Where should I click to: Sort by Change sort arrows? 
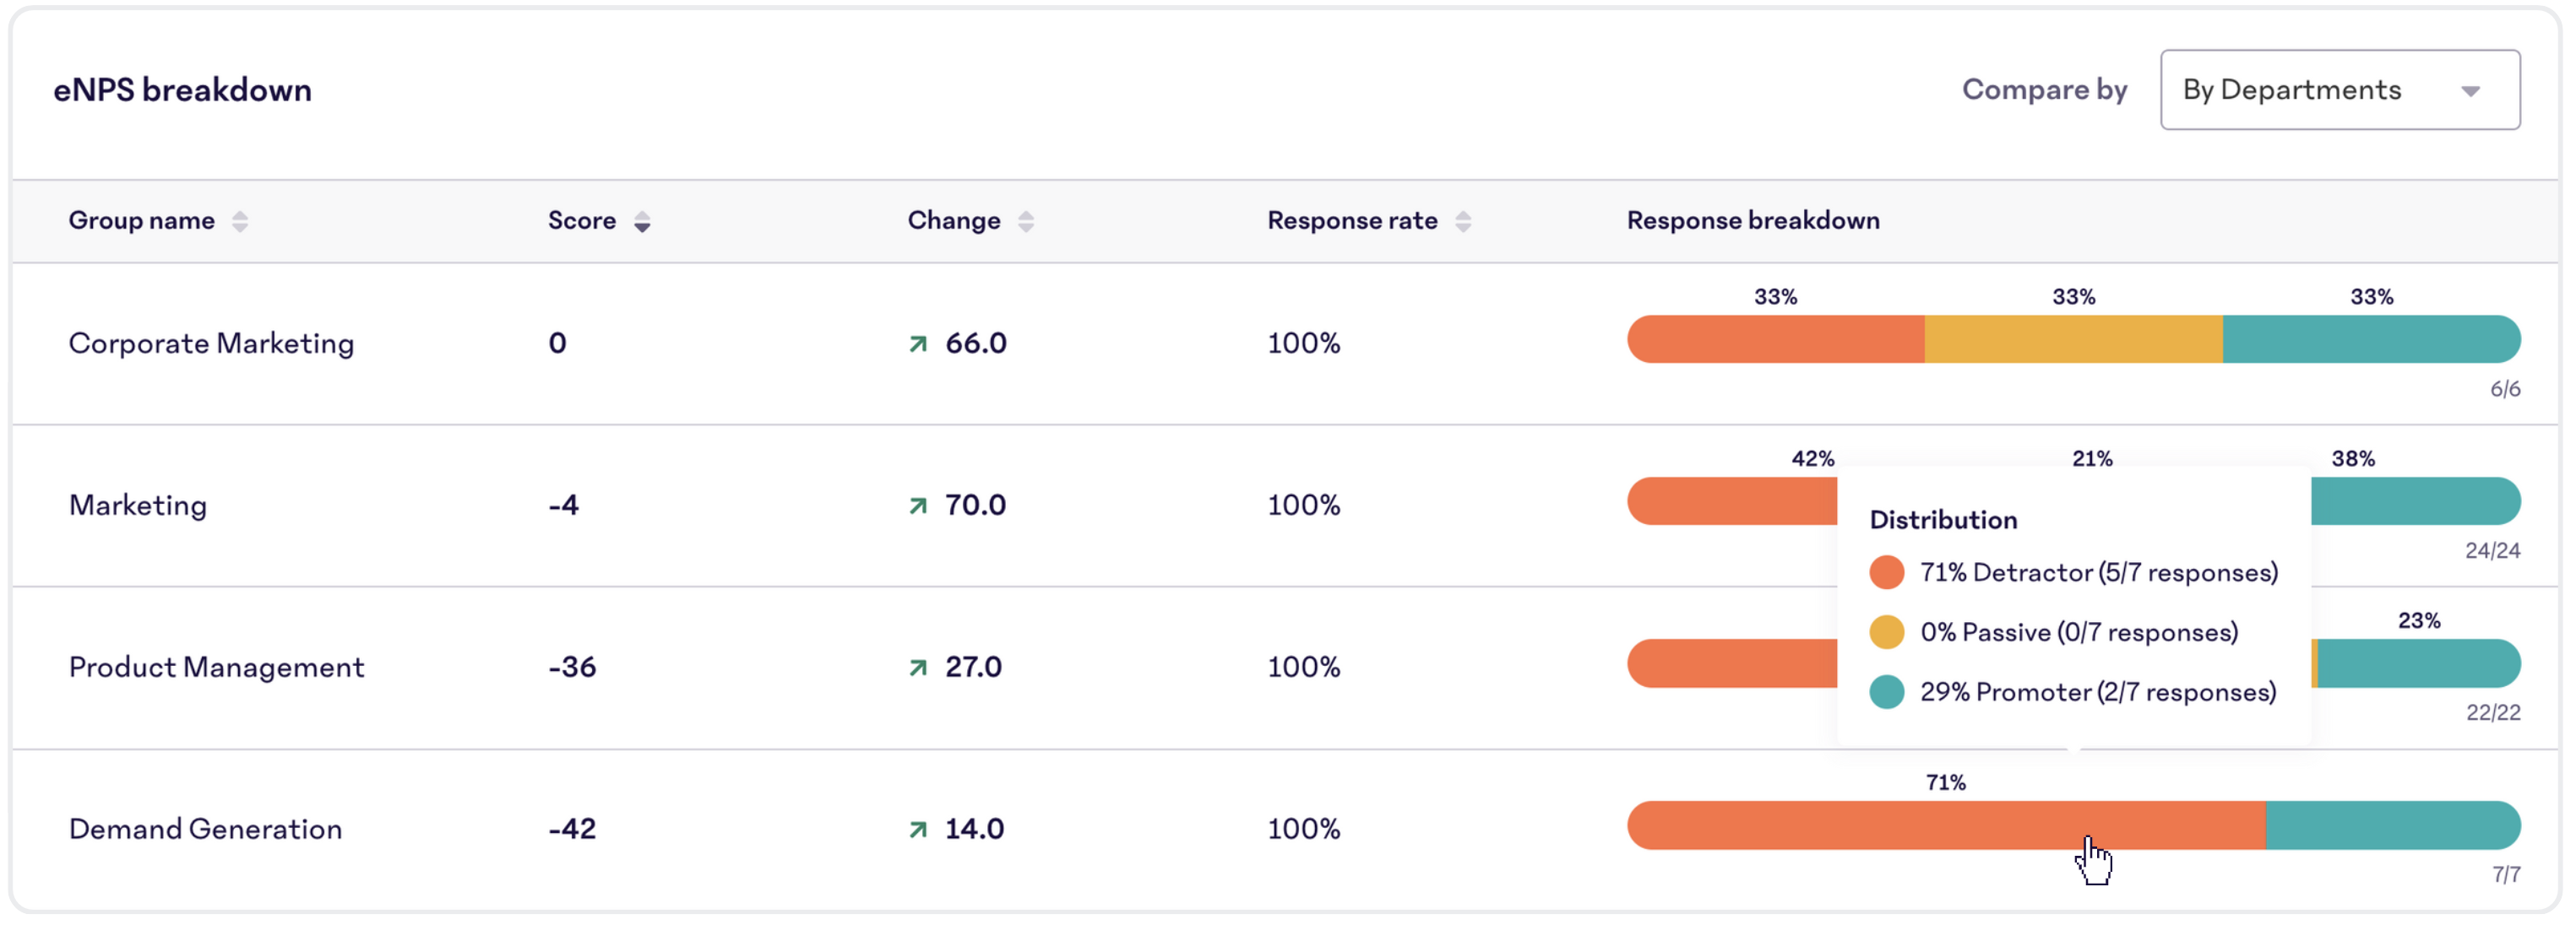point(1026,222)
